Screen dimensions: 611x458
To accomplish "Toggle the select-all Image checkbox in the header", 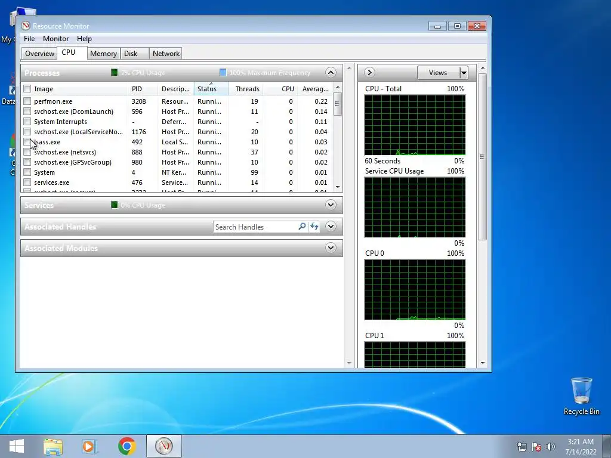I will 27,89.
